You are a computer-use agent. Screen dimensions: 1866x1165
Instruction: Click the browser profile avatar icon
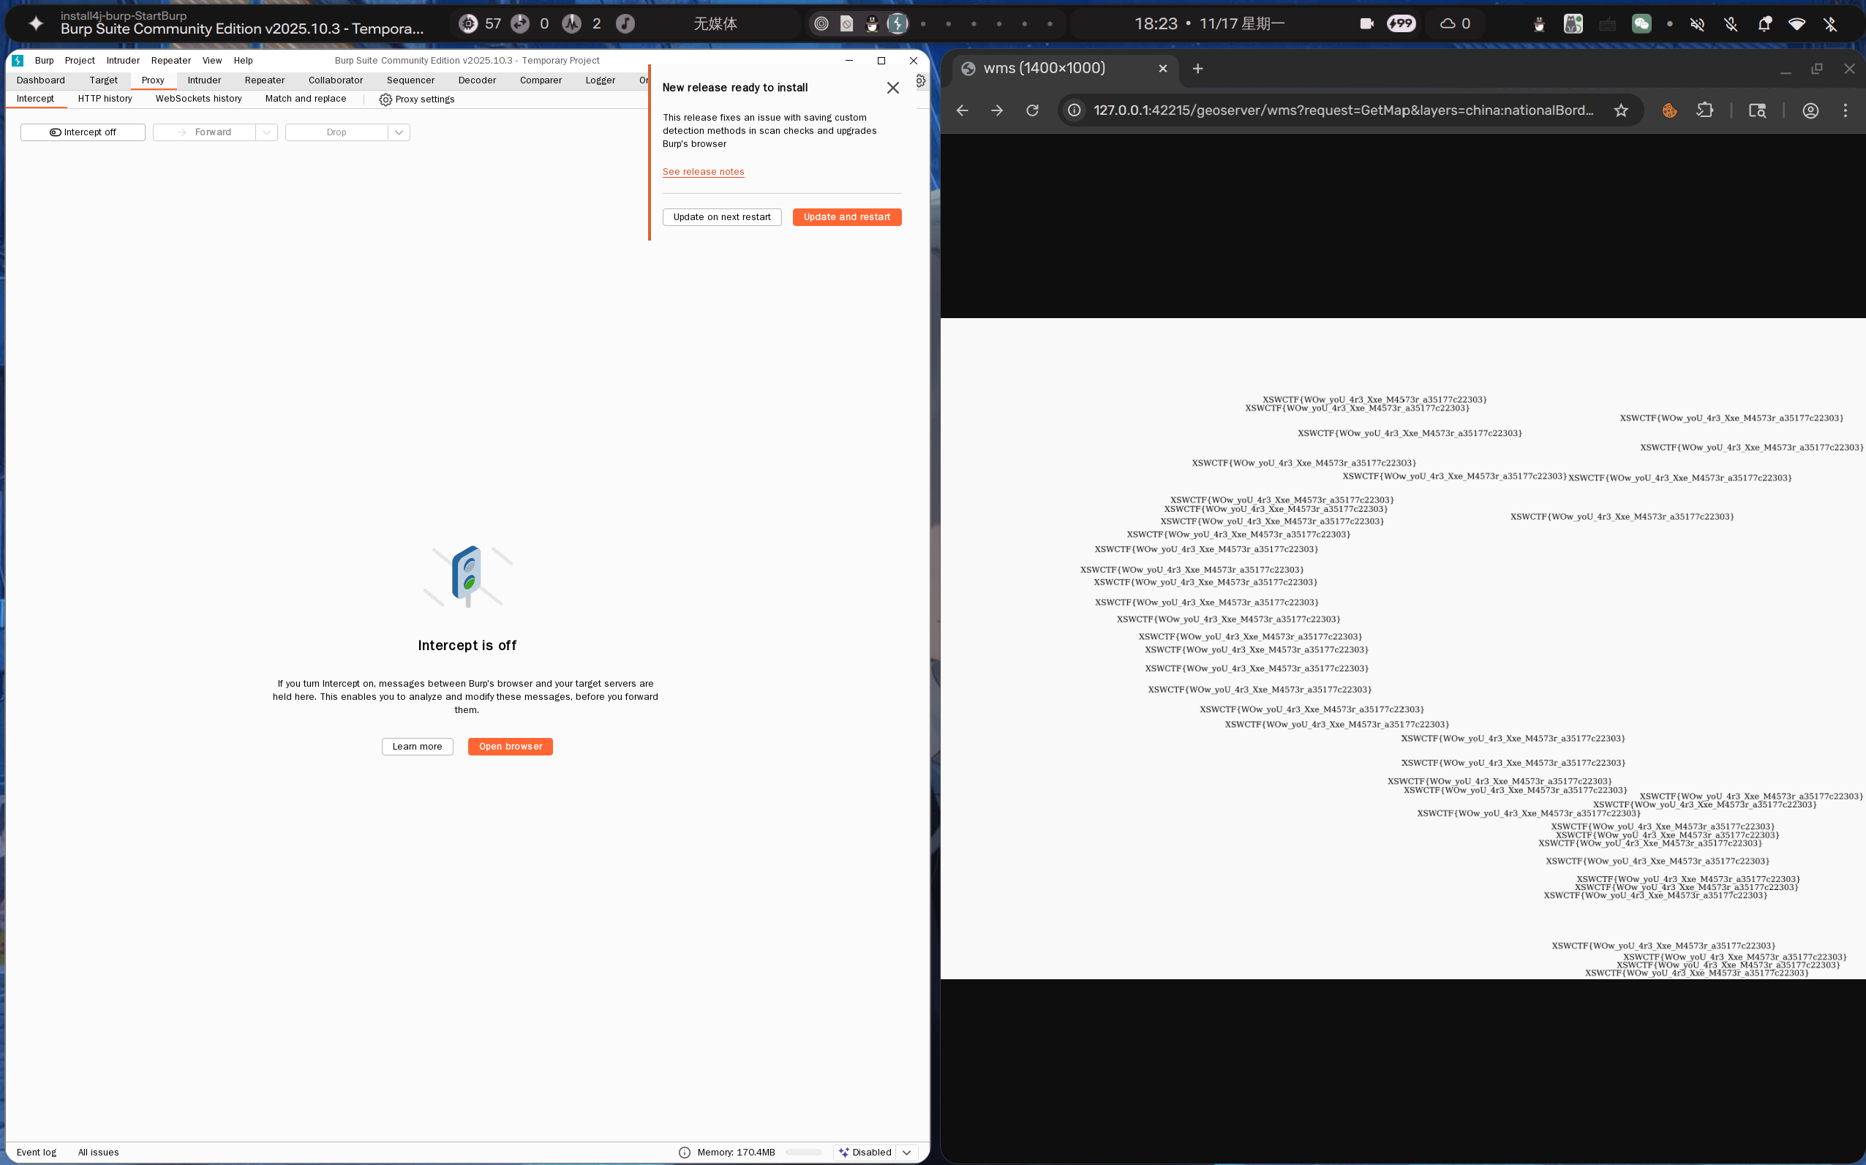pos(1810,110)
